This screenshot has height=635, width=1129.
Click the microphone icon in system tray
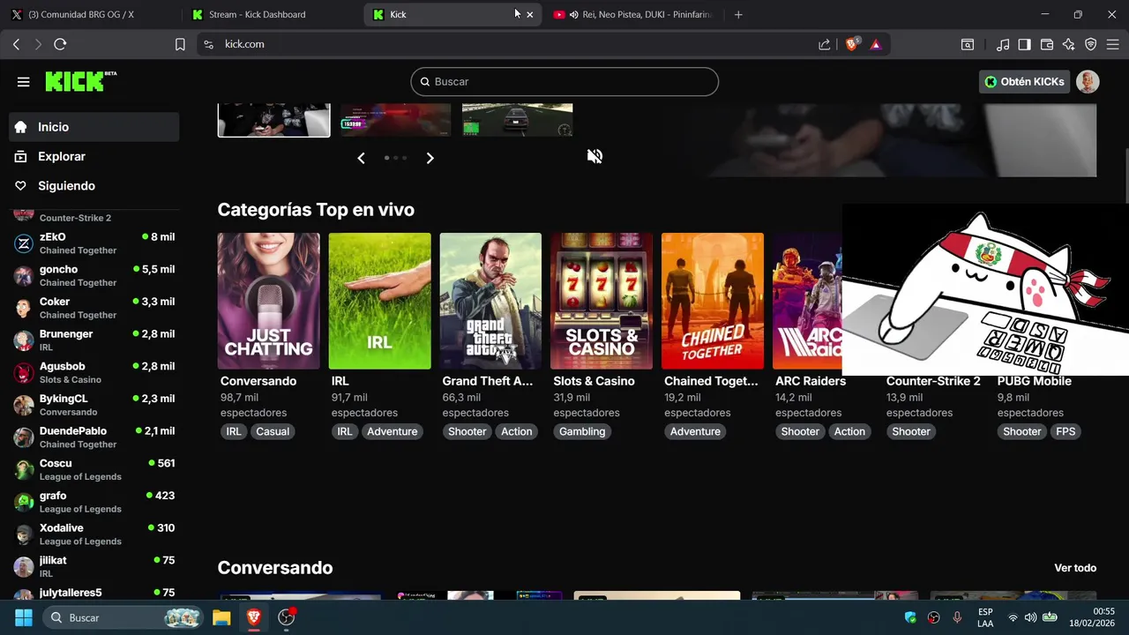[957, 617]
